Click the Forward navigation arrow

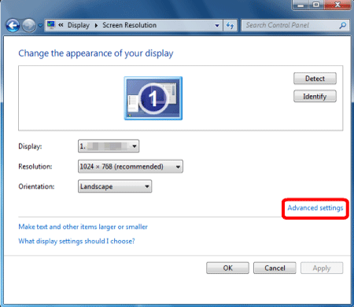(x=28, y=25)
